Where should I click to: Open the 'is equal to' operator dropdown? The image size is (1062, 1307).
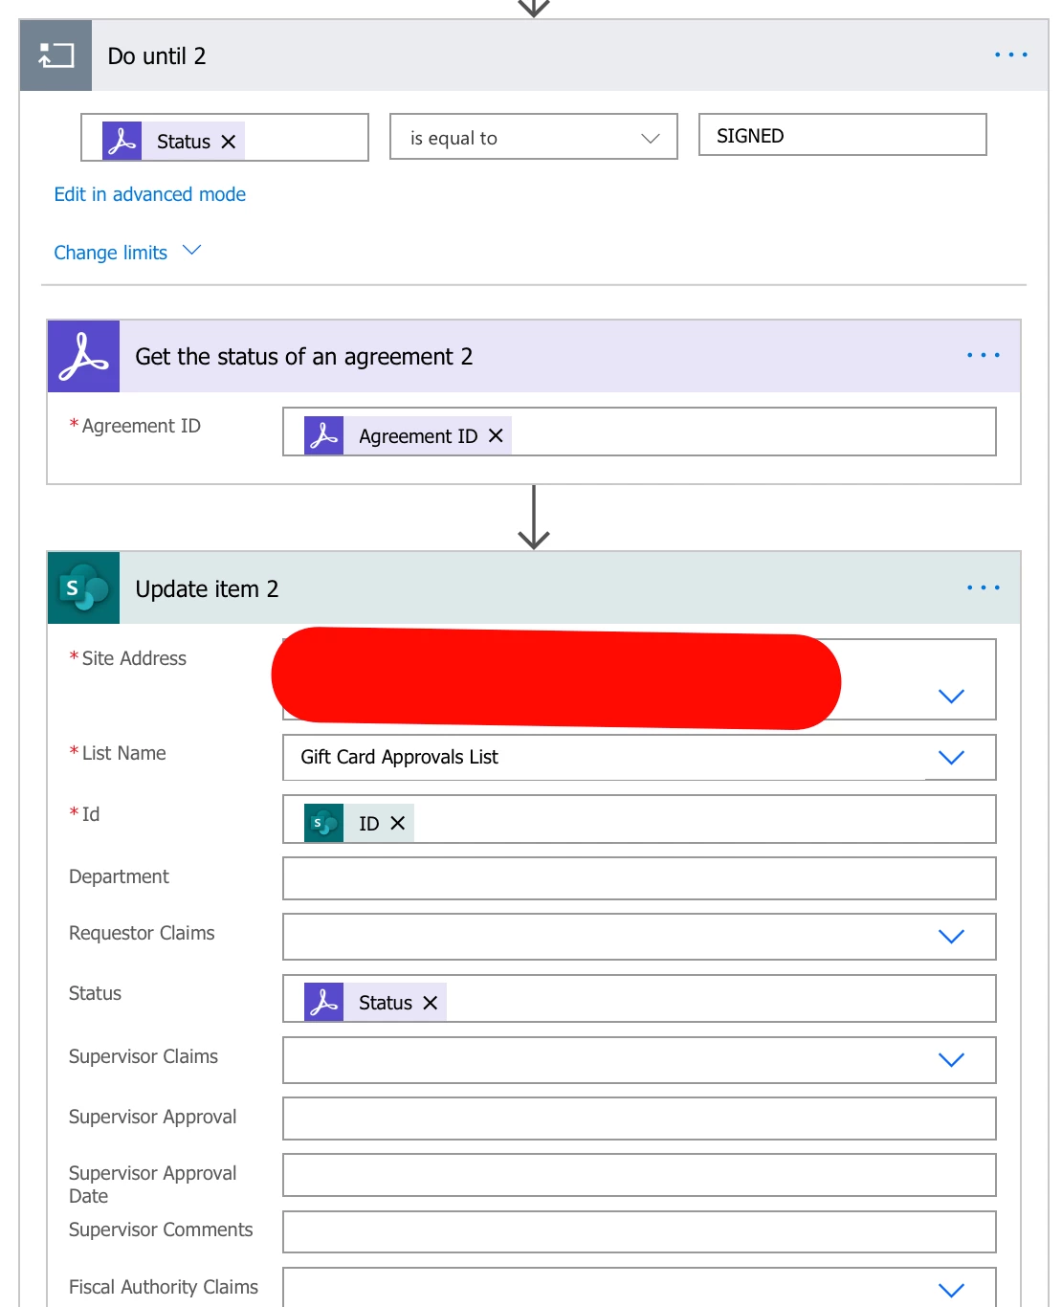pyautogui.click(x=534, y=137)
